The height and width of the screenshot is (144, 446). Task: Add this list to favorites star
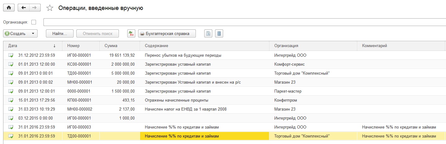[50, 8]
